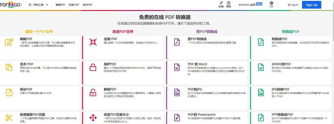334x124 pixels.
Task: Open the 解锁PDF card title
Action: click(x=110, y=89)
